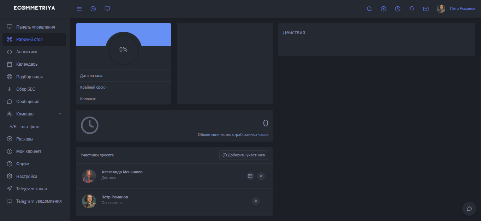
Task: Open the clock timer icon in header
Action: pos(398,9)
